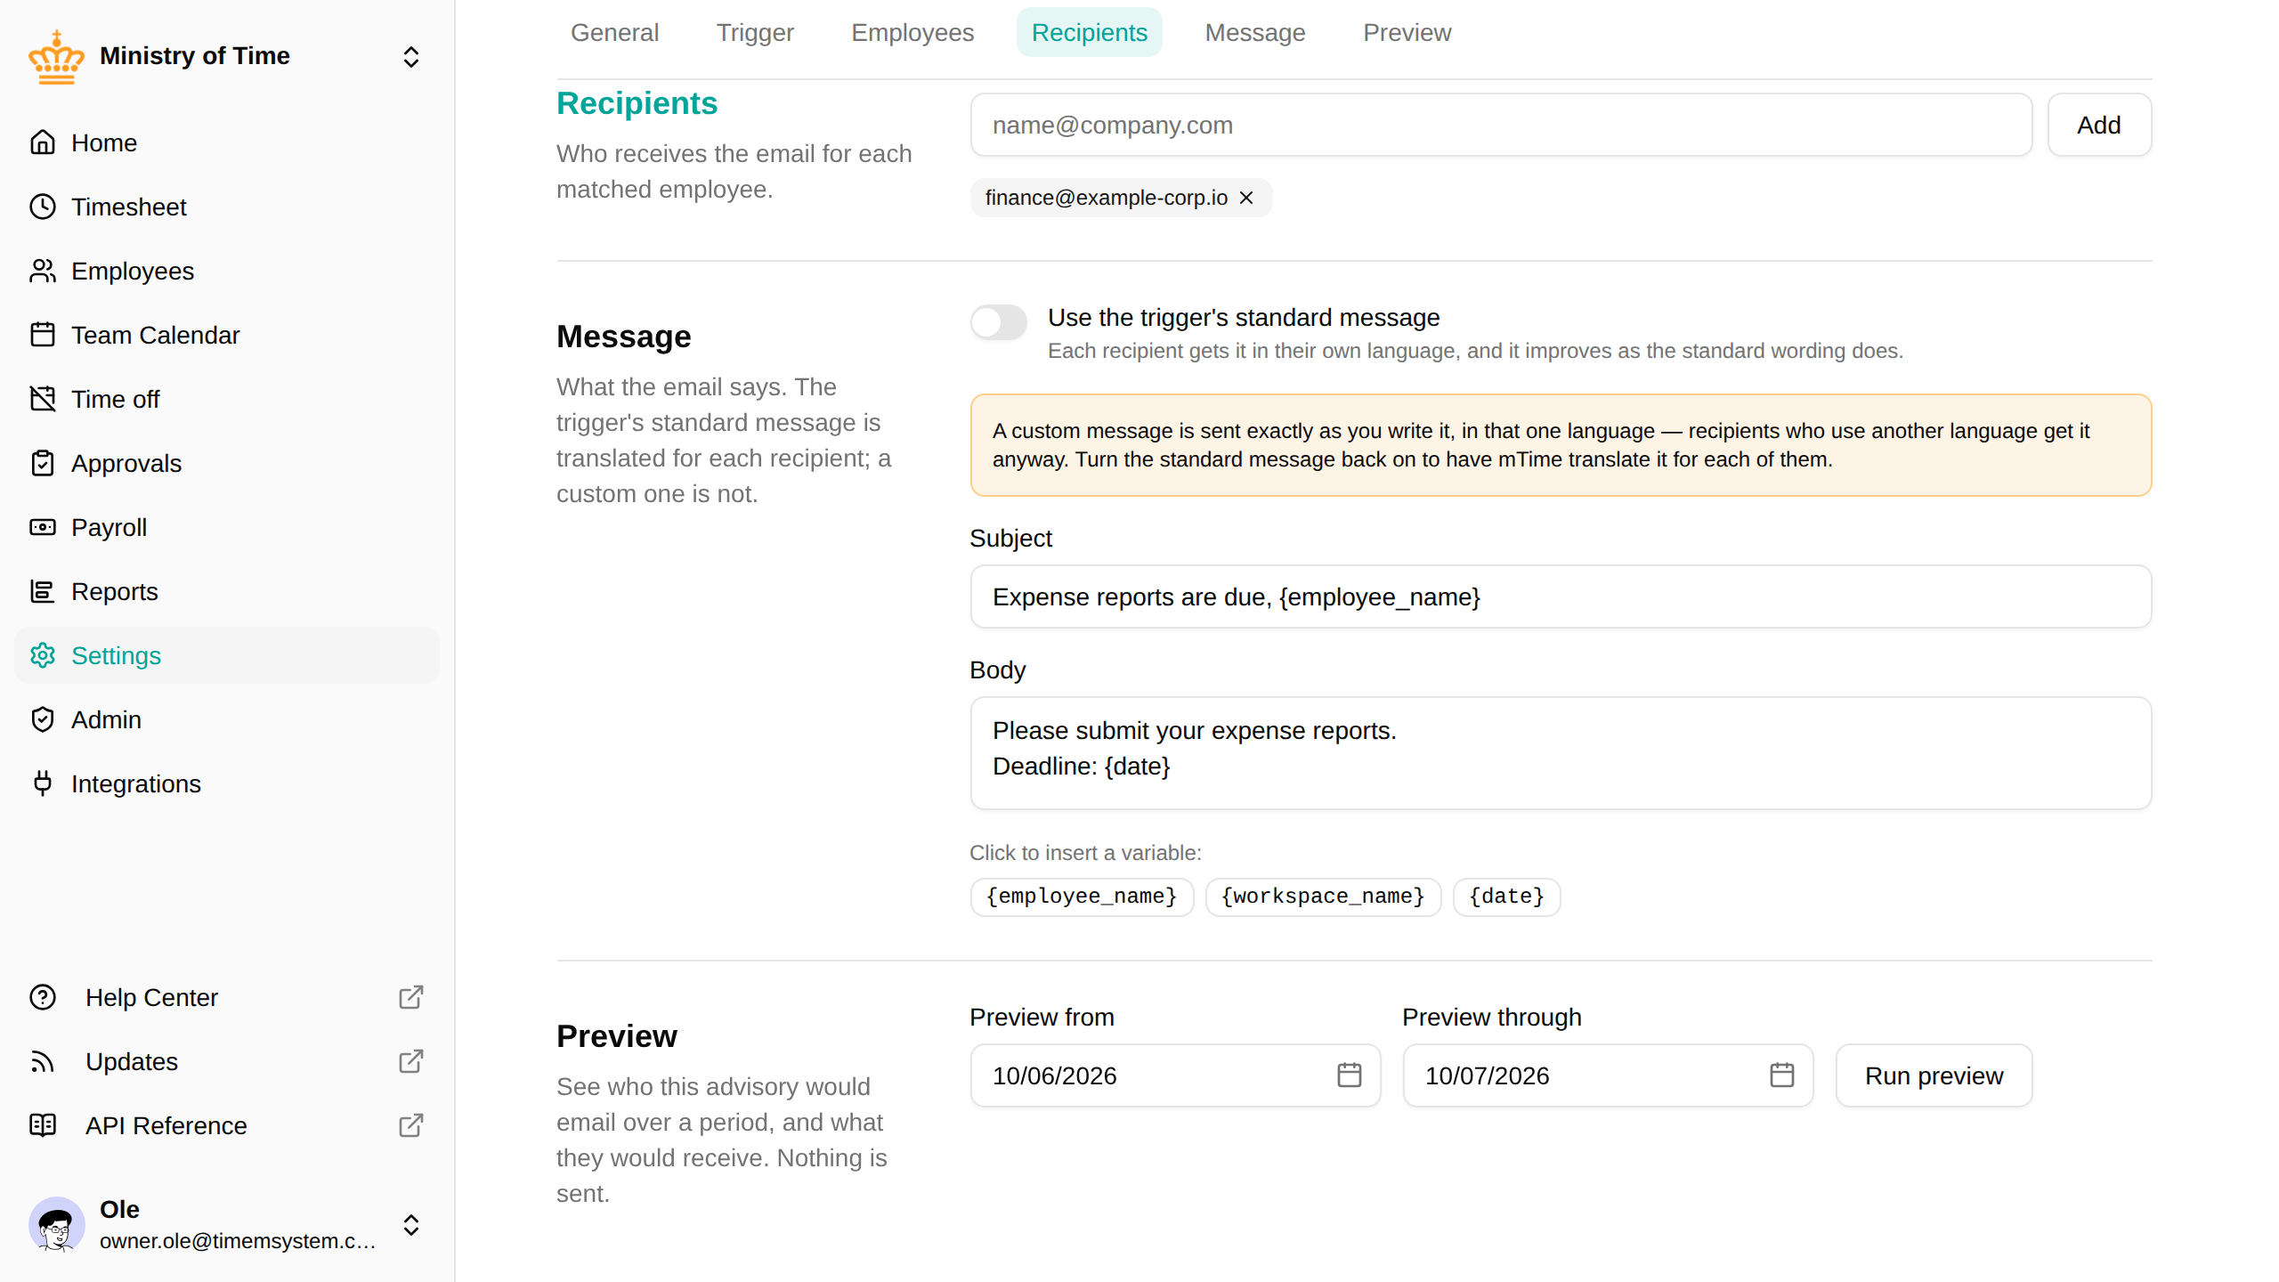Click the API Reference book icon
The image size is (2279, 1282).
43,1125
